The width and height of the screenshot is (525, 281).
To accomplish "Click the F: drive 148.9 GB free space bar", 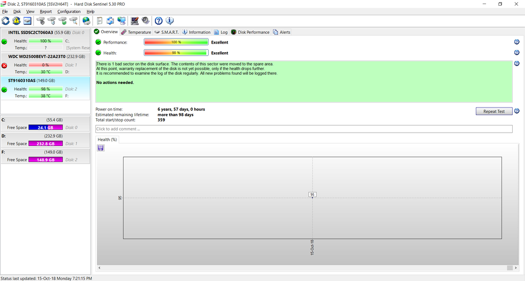I will click(46, 160).
